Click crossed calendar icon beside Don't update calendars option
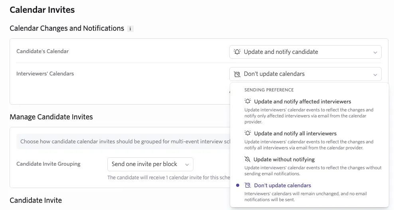The width and height of the screenshot is (394, 210). [248, 185]
